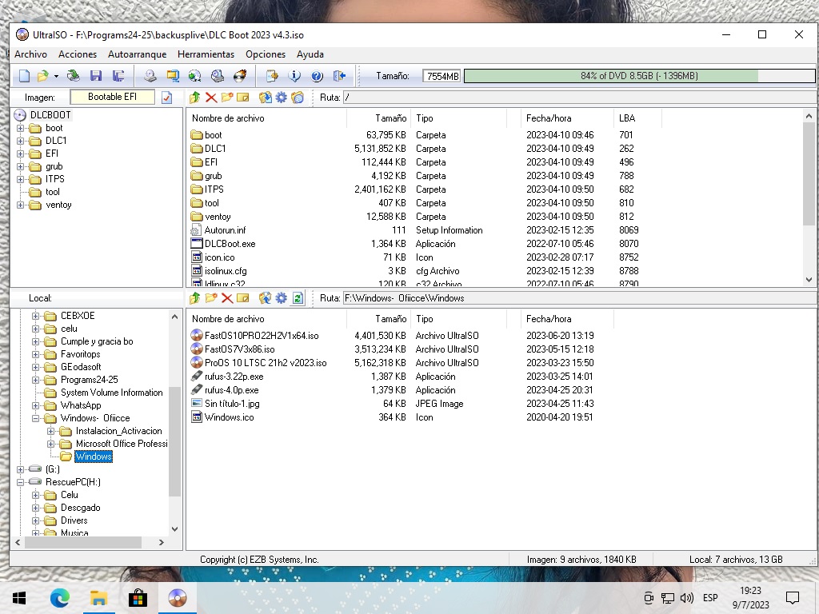Click last folder icon in image pane toolbar

pos(298,97)
